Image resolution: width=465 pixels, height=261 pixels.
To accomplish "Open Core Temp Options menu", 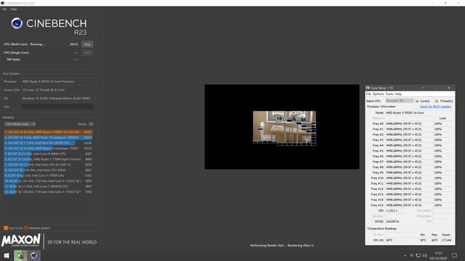I will (x=378, y=94).
